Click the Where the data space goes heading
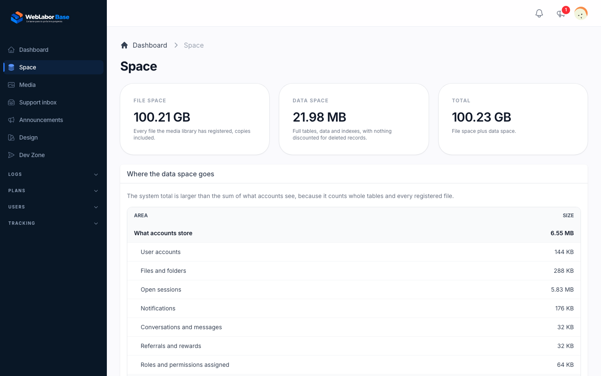Viewport: 601px width, 376px height. pos(170,174)
